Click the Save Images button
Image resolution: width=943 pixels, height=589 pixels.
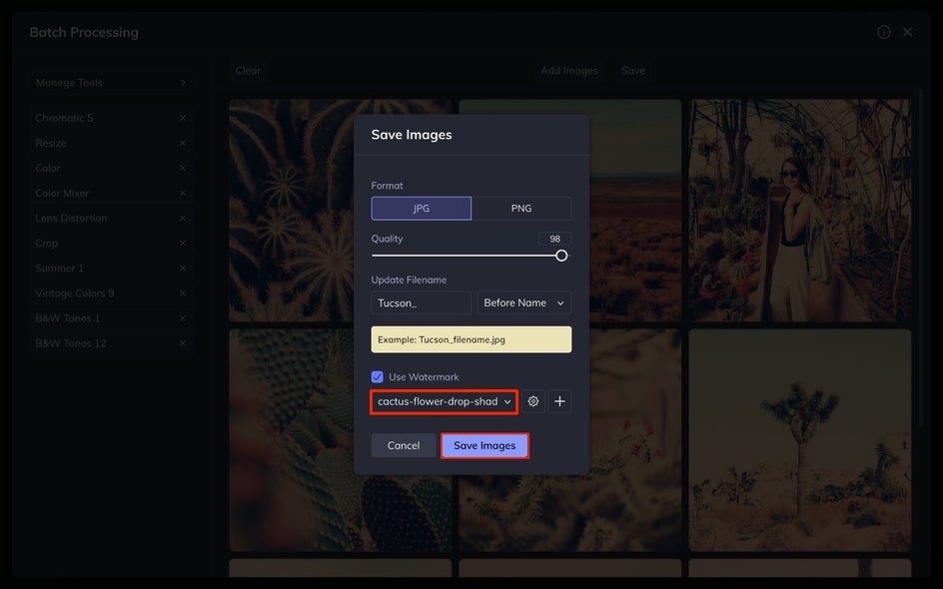pyautogui.click(x=484, y=446)
